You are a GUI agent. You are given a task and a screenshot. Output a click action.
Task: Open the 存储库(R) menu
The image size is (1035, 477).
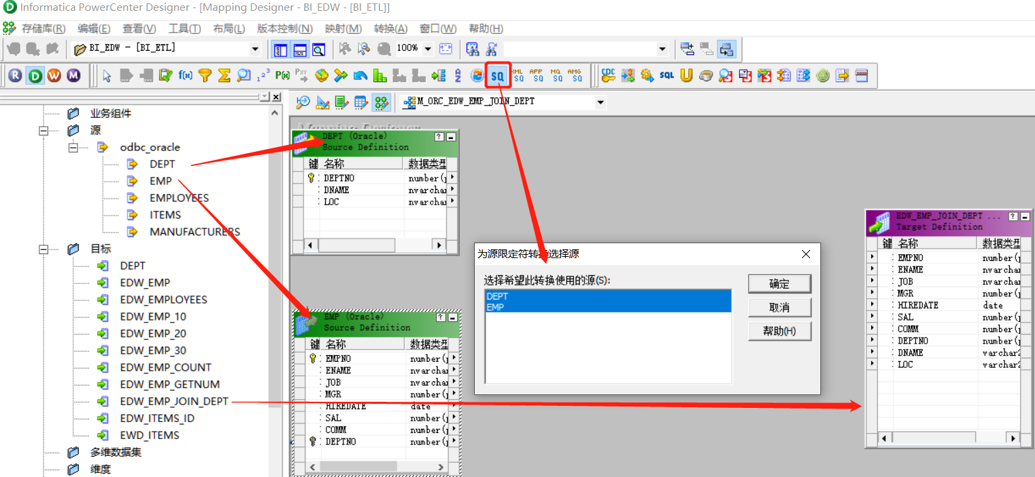coord(43,28)
